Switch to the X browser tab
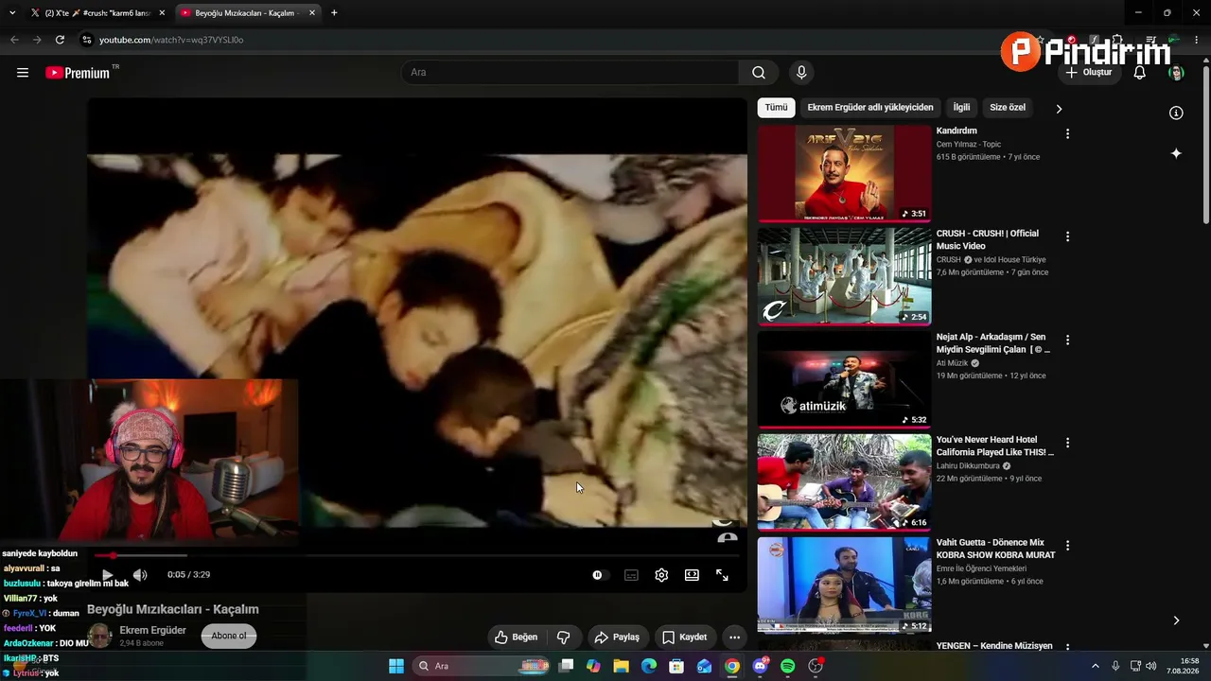1211x681 pixels. tap(97, 13)
